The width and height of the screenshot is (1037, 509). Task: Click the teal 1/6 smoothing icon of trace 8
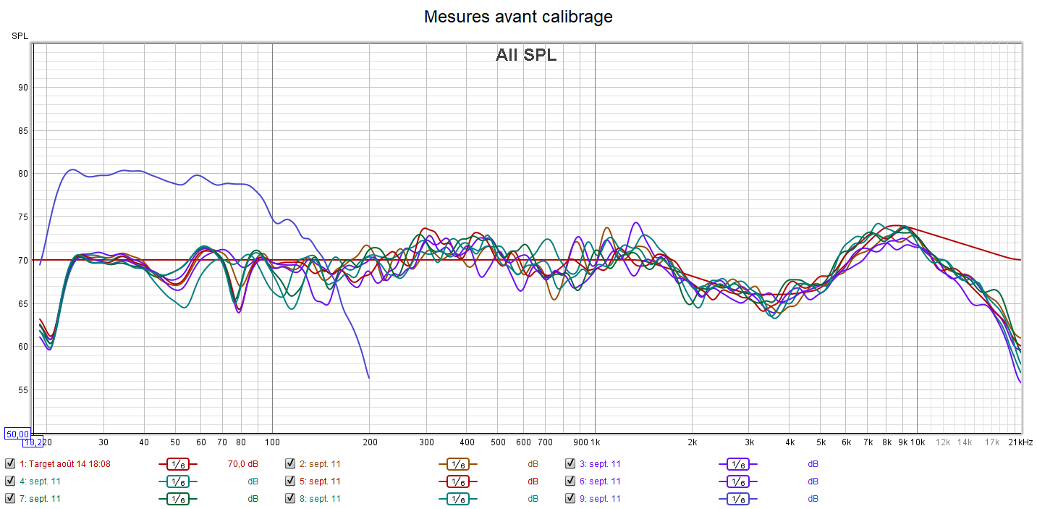coord(457,499)
